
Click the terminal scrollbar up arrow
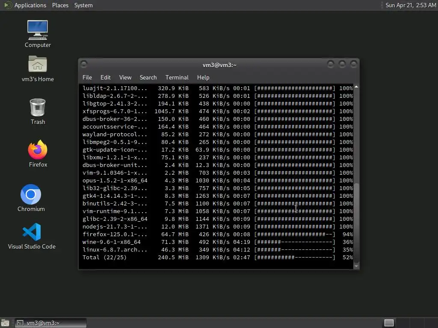click(356, 87)
